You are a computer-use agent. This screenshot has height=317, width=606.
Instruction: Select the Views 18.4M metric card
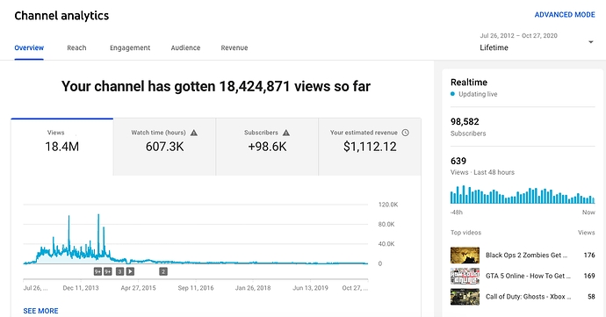pyautogui.click(x=61, y=147)
